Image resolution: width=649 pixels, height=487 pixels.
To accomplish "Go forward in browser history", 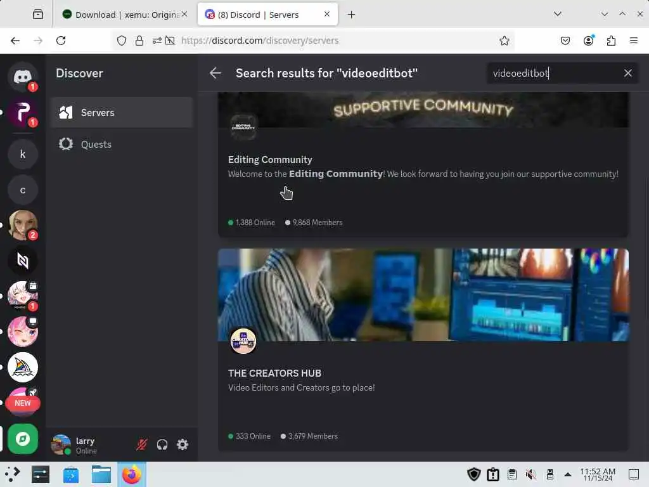I will pyautogui.click(x=38, y=41).
